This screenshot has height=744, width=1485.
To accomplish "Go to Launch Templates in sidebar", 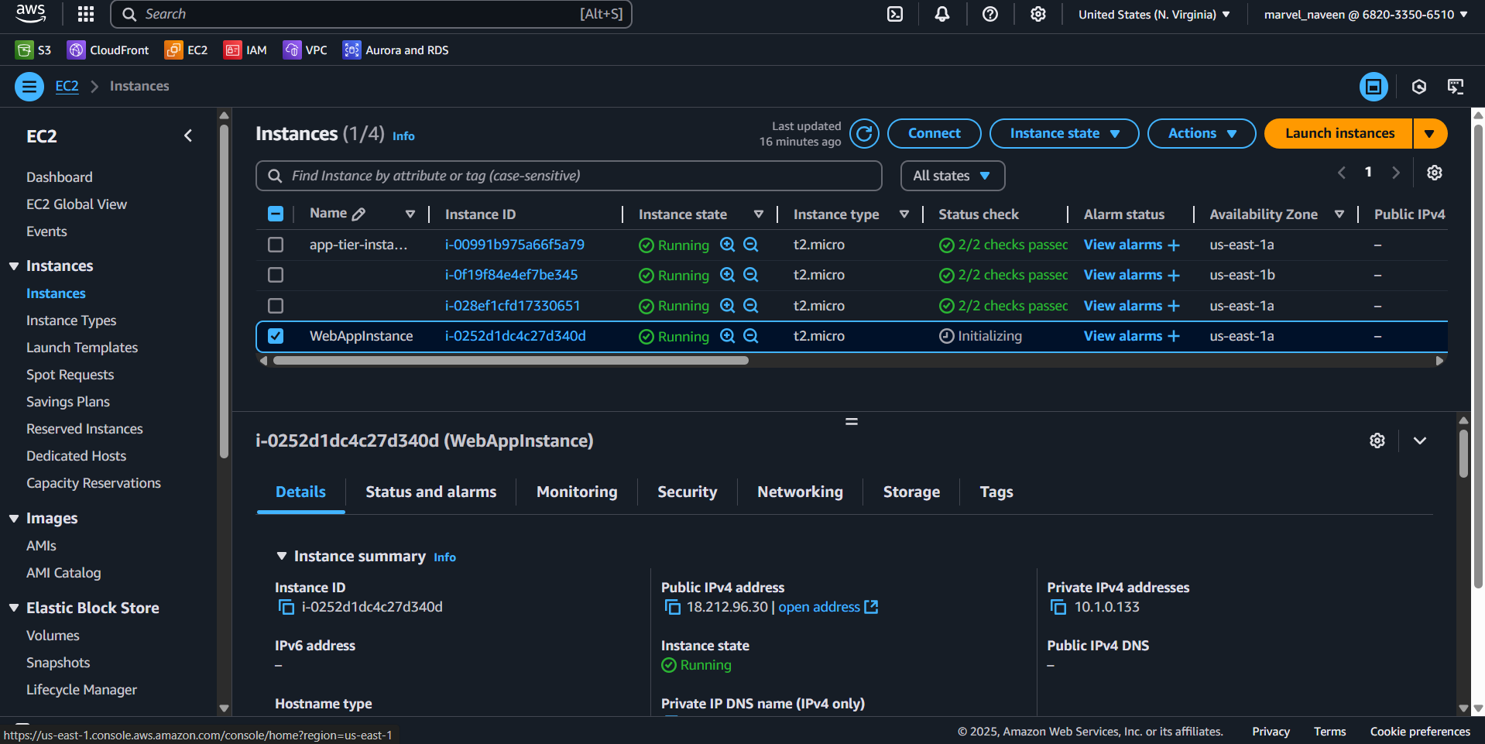I will click(82, 348).
